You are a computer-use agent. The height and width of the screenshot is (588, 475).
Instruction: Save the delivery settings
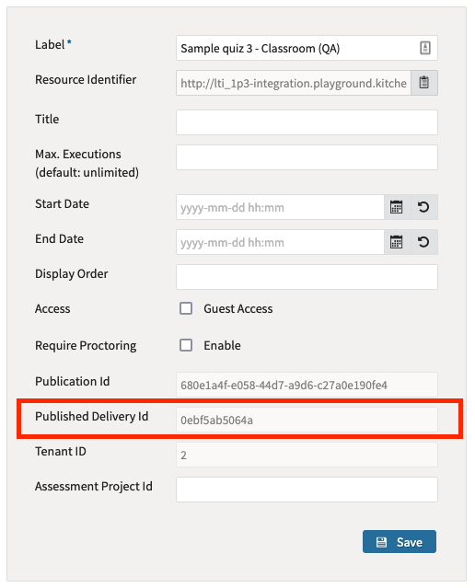(x=400, y=541)
